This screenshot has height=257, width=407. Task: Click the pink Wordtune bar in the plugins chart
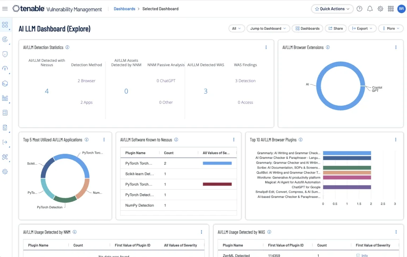(347, 177)
